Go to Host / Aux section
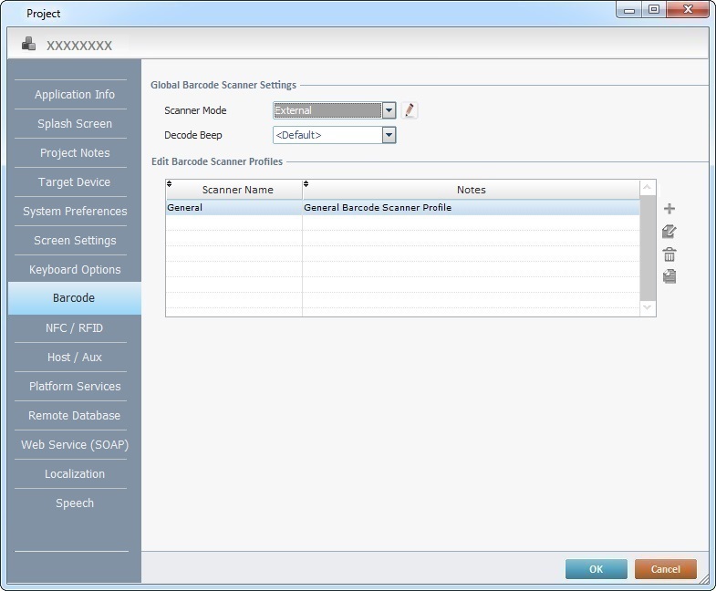This screenshot has width=716, height=591. click(x=75, y=358)
